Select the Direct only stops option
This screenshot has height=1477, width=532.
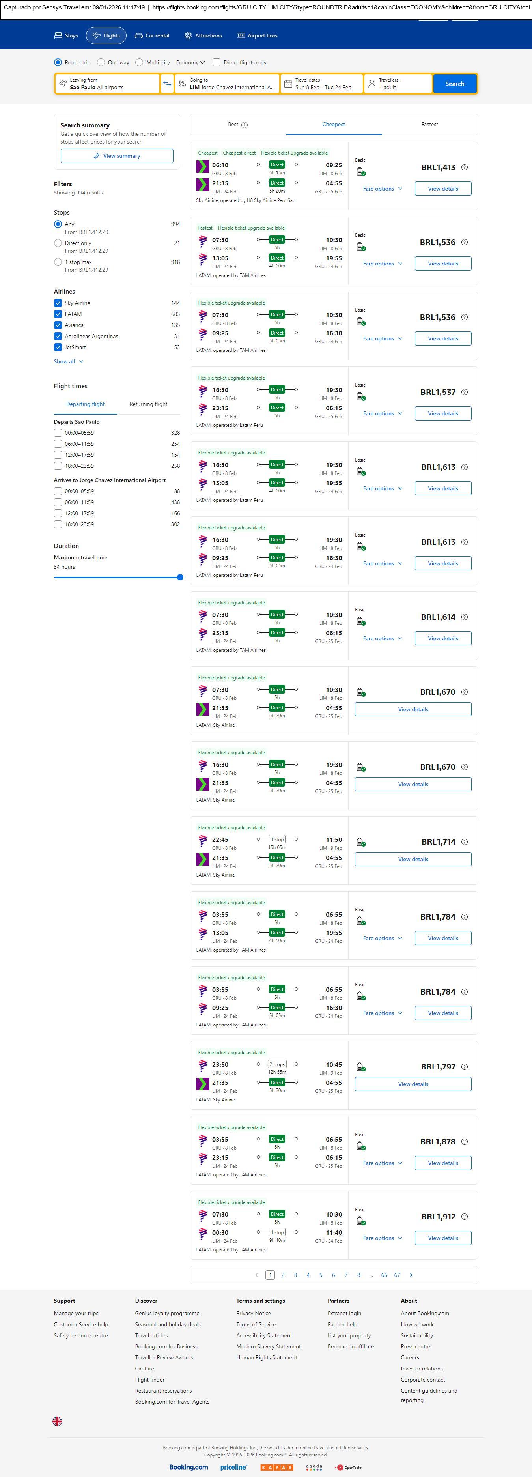point(58,243)
